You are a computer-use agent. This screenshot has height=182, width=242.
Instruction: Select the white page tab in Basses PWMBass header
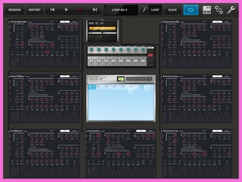coord(65,76)
